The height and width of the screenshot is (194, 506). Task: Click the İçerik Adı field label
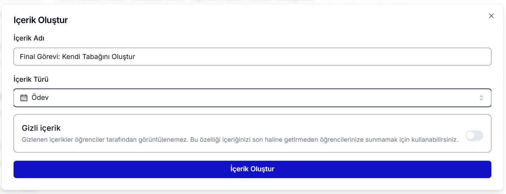[x=29, y=38]
